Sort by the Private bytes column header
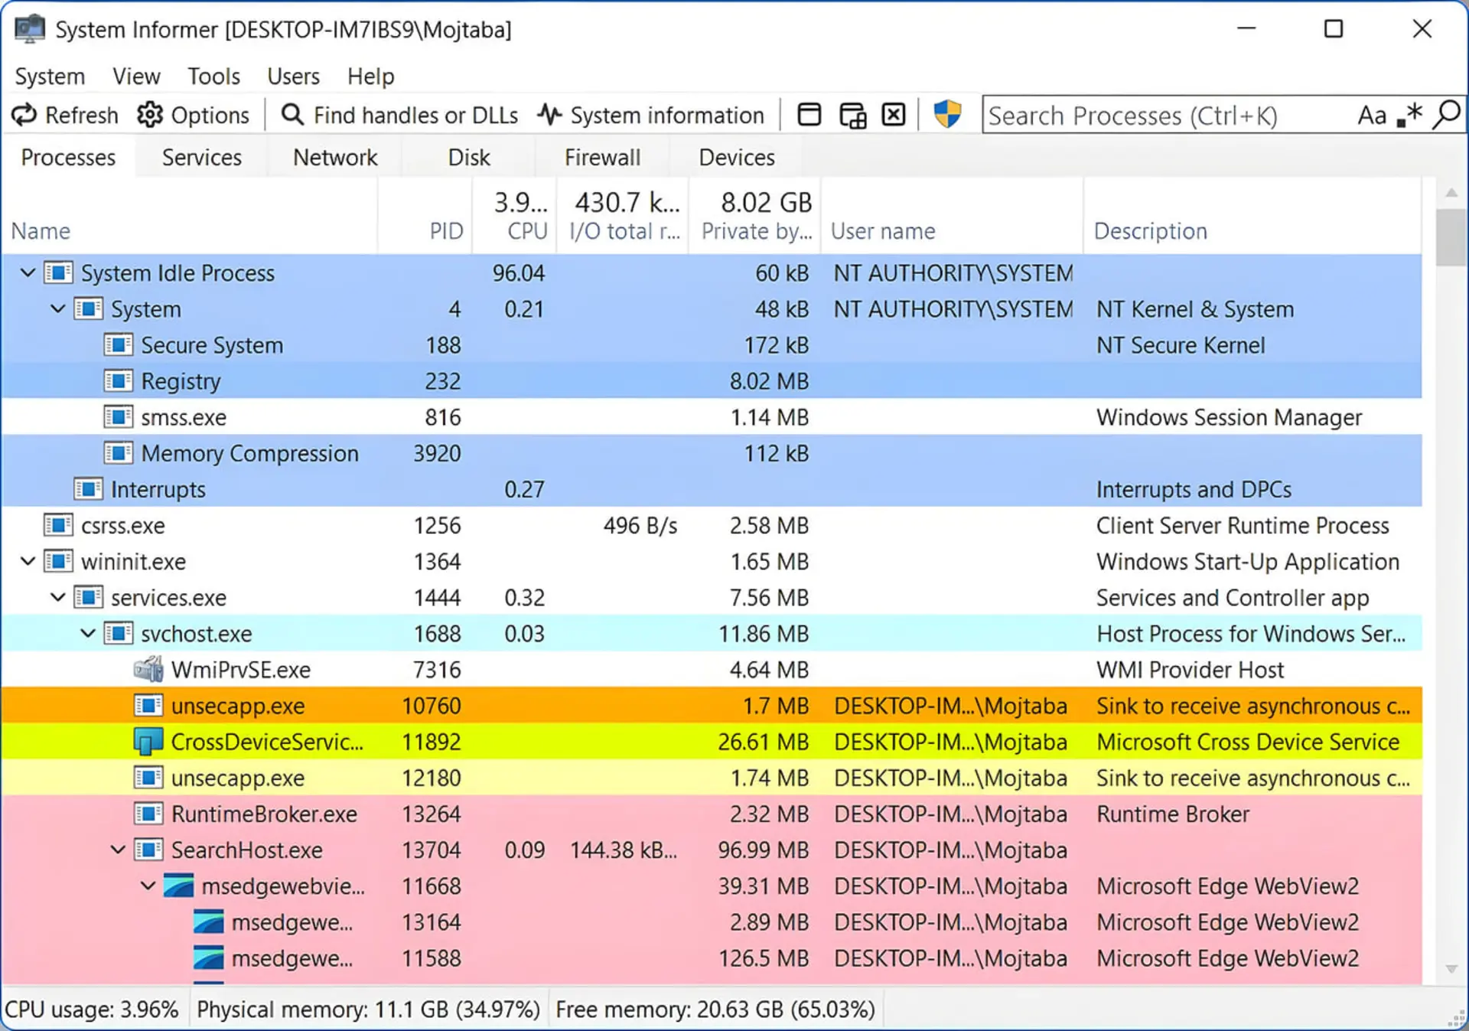 754,216
